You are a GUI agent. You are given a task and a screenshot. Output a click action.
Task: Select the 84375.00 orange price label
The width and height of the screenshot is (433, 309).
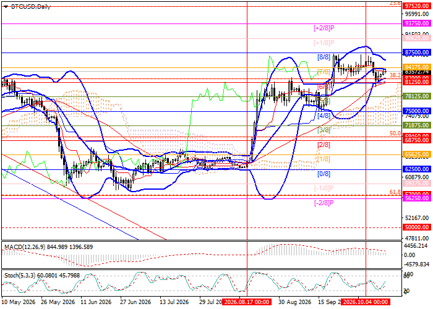[417, 67]
